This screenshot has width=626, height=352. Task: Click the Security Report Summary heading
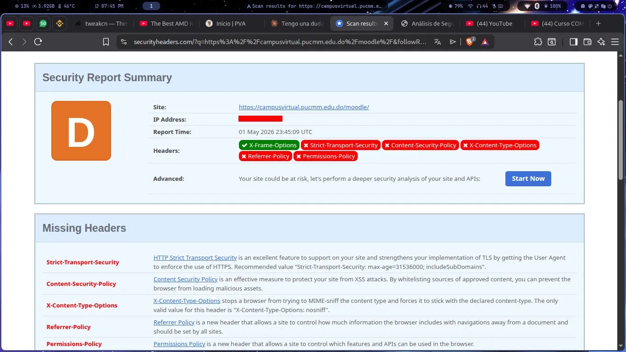(x=107, y=78)
